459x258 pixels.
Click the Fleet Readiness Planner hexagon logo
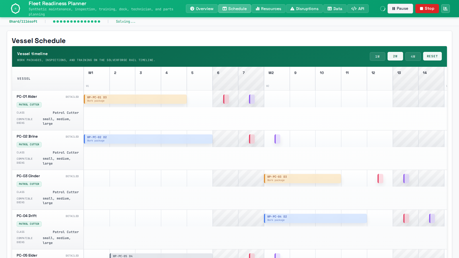[x=15, y=9]
